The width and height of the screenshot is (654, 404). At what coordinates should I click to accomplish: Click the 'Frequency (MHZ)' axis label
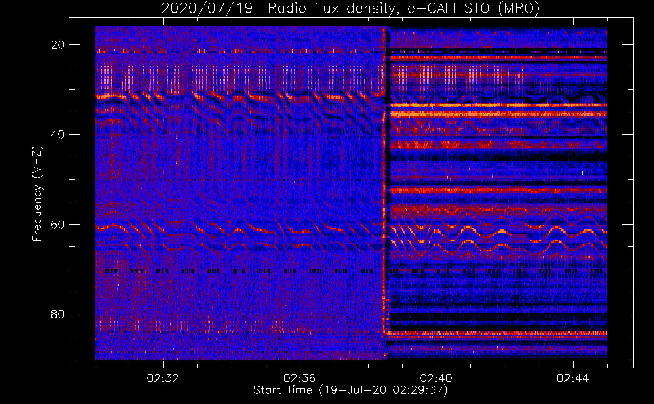(37, 194)
